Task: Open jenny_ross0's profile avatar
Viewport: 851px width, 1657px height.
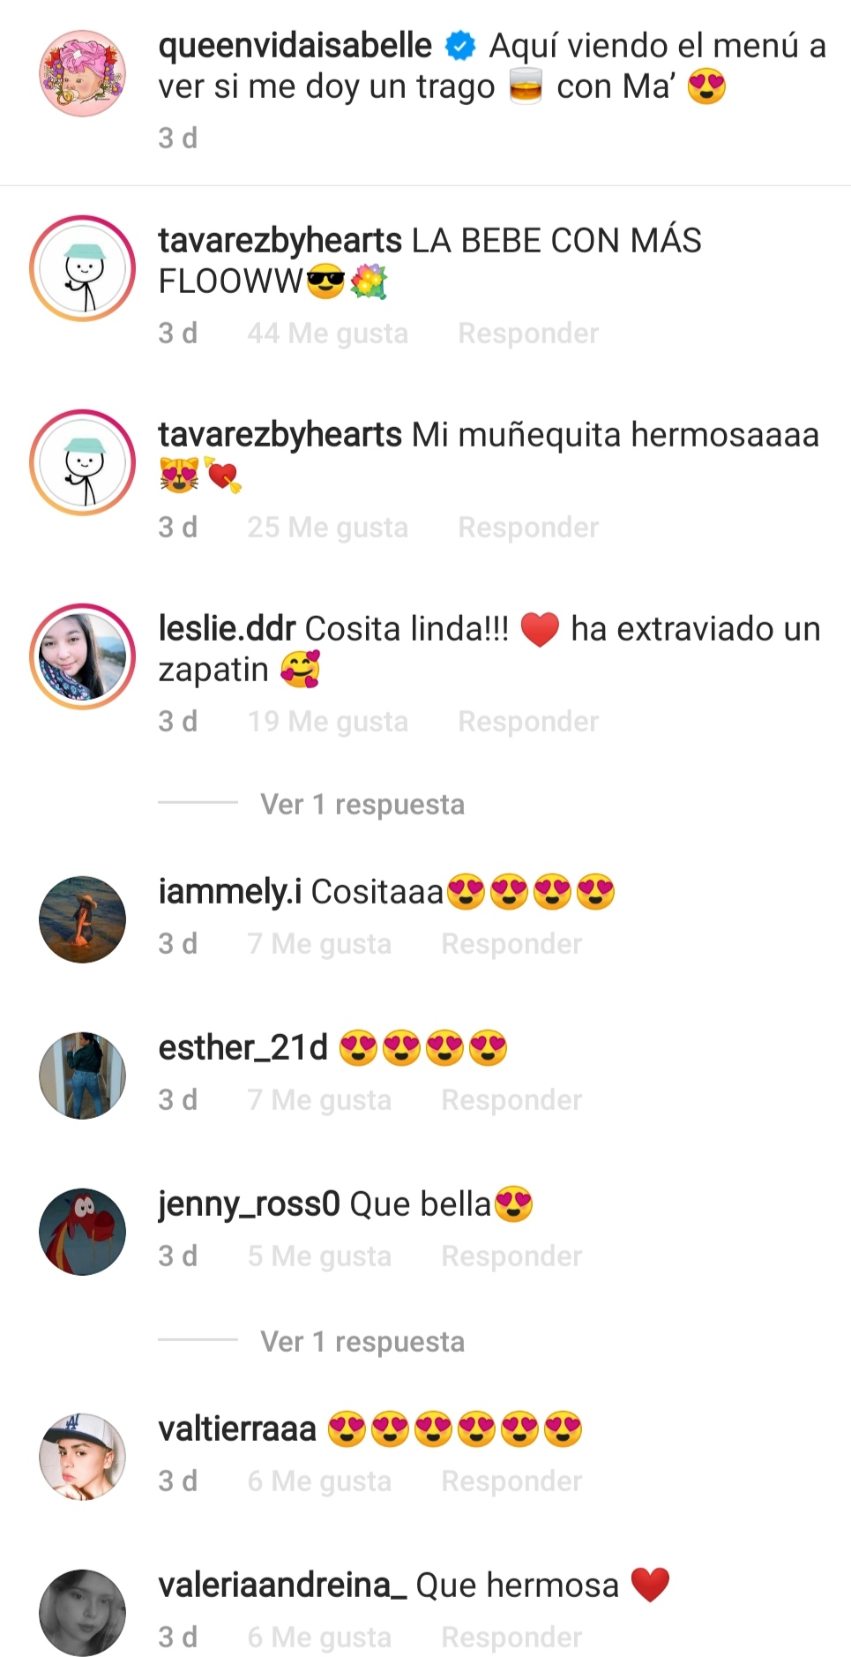Action: coord(83,1232)
